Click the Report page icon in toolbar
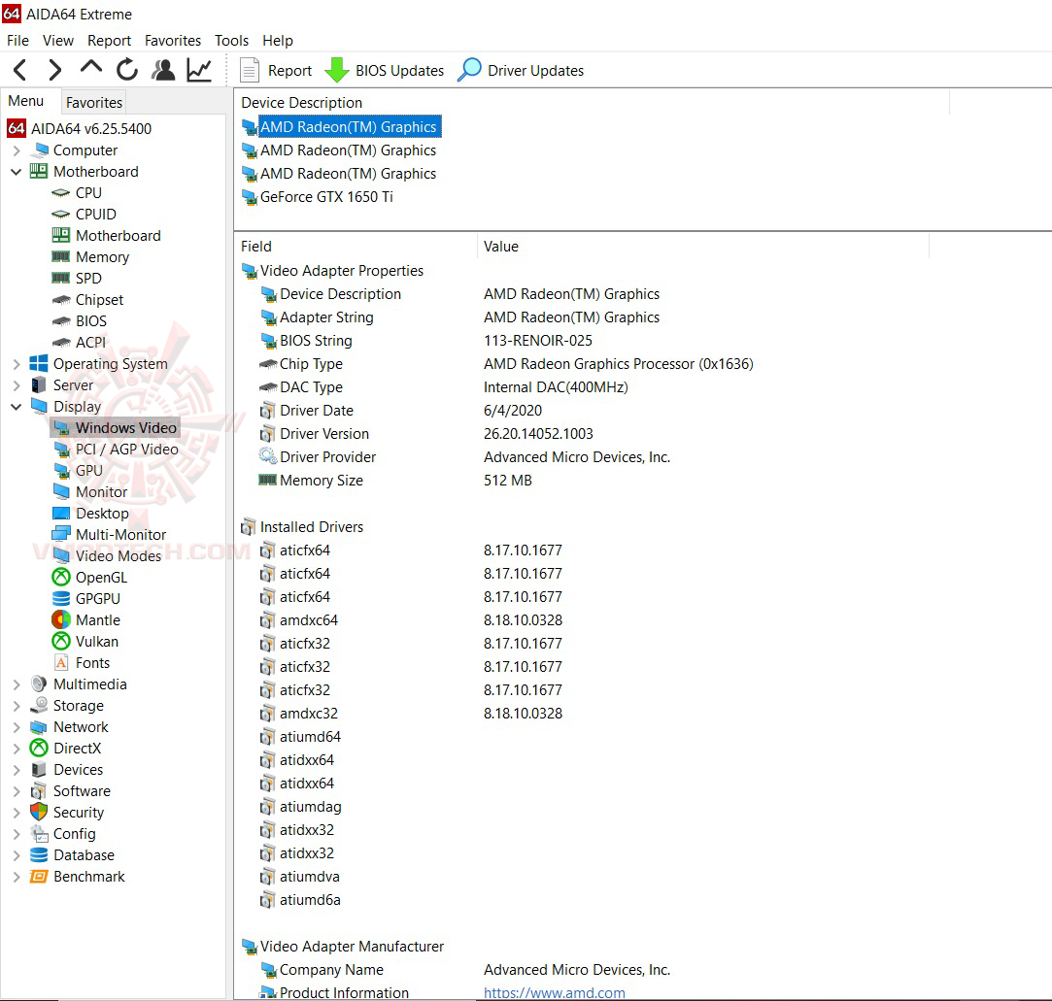 point(250,71)
